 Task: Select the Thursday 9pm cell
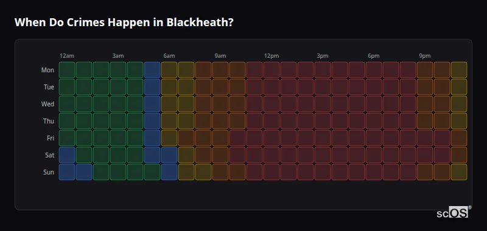[425, 121]
